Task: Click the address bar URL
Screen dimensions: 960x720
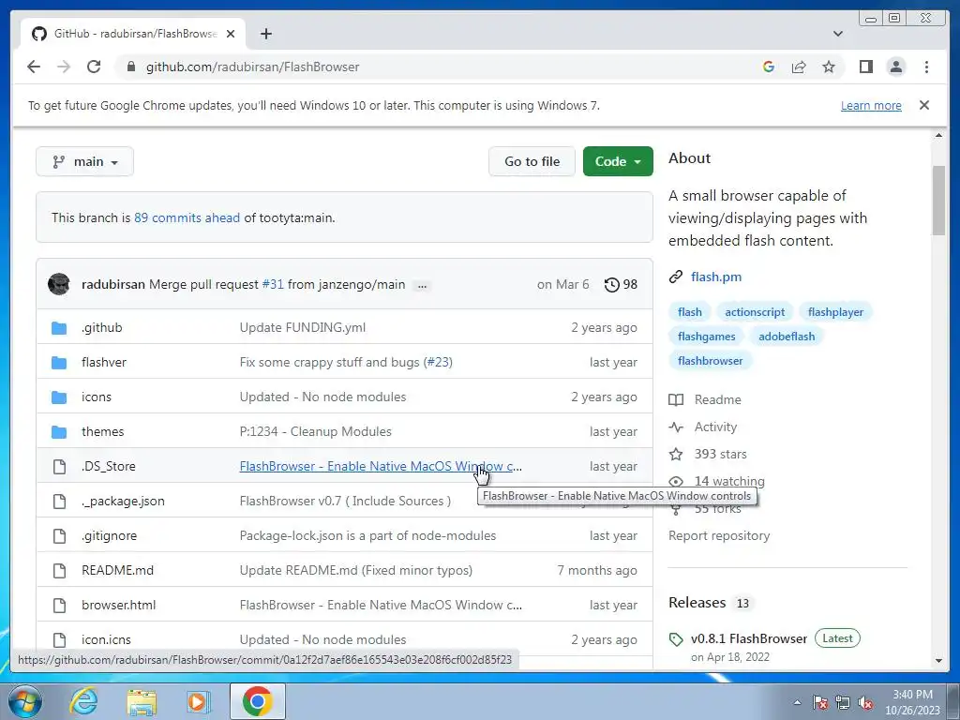Action: coord(252,67)
